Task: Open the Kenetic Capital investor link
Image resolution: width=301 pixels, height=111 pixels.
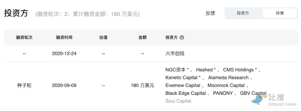Action: [182, 78]
